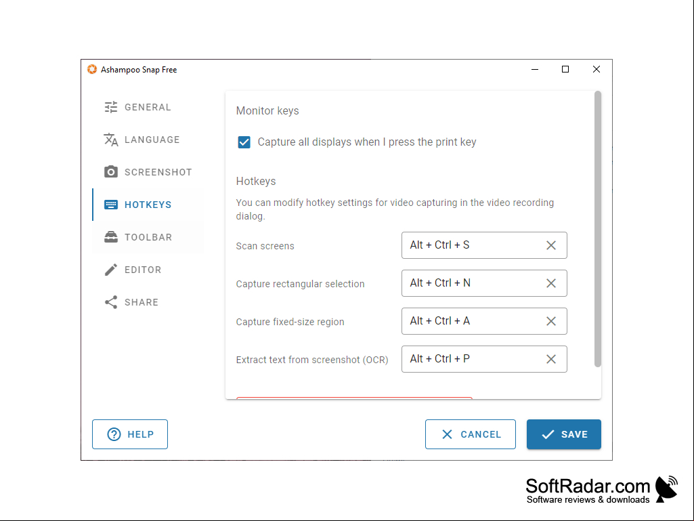Click the "Ashampoo Snap Free" window title

tap(139, 70)
